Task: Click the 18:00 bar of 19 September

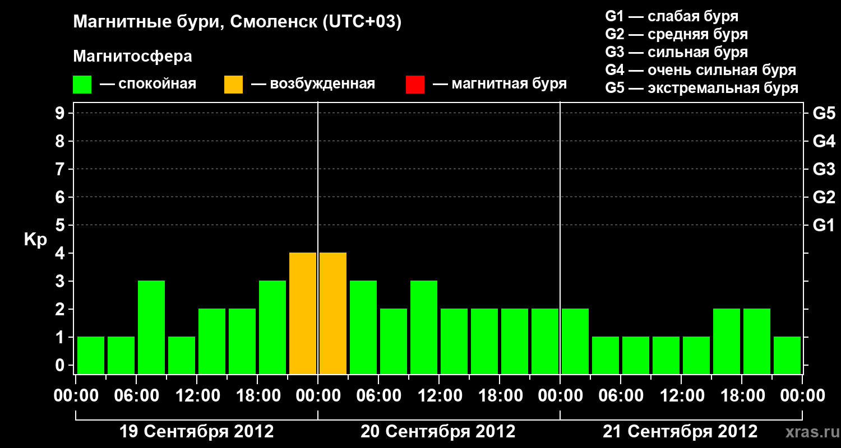Action: point(272,327)
